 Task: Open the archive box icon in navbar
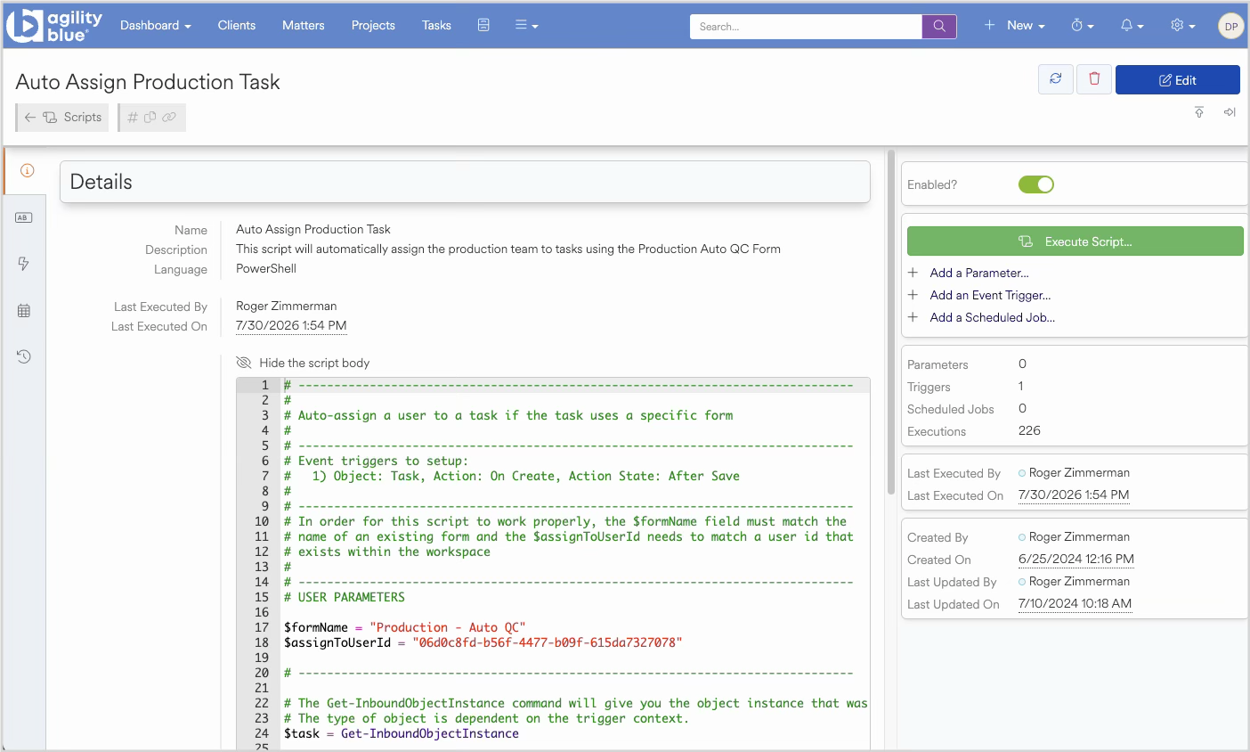[x=483, y=25]
